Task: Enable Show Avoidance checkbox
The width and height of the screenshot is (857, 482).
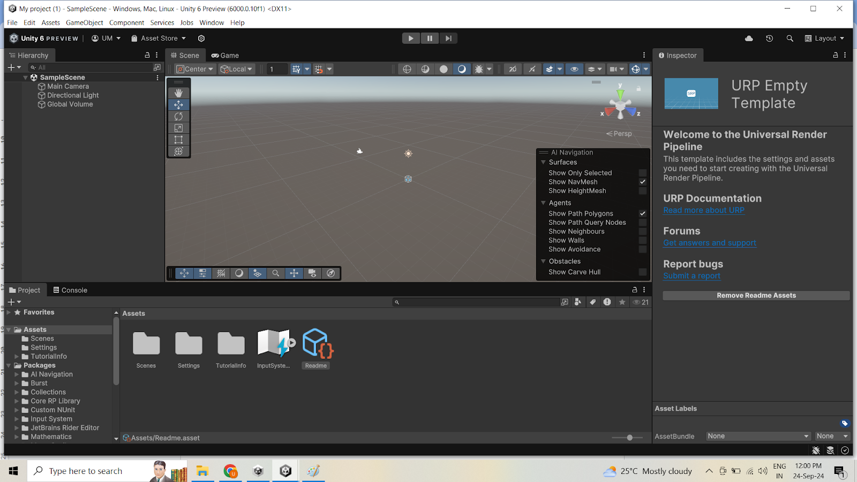Action: (643, 249)
